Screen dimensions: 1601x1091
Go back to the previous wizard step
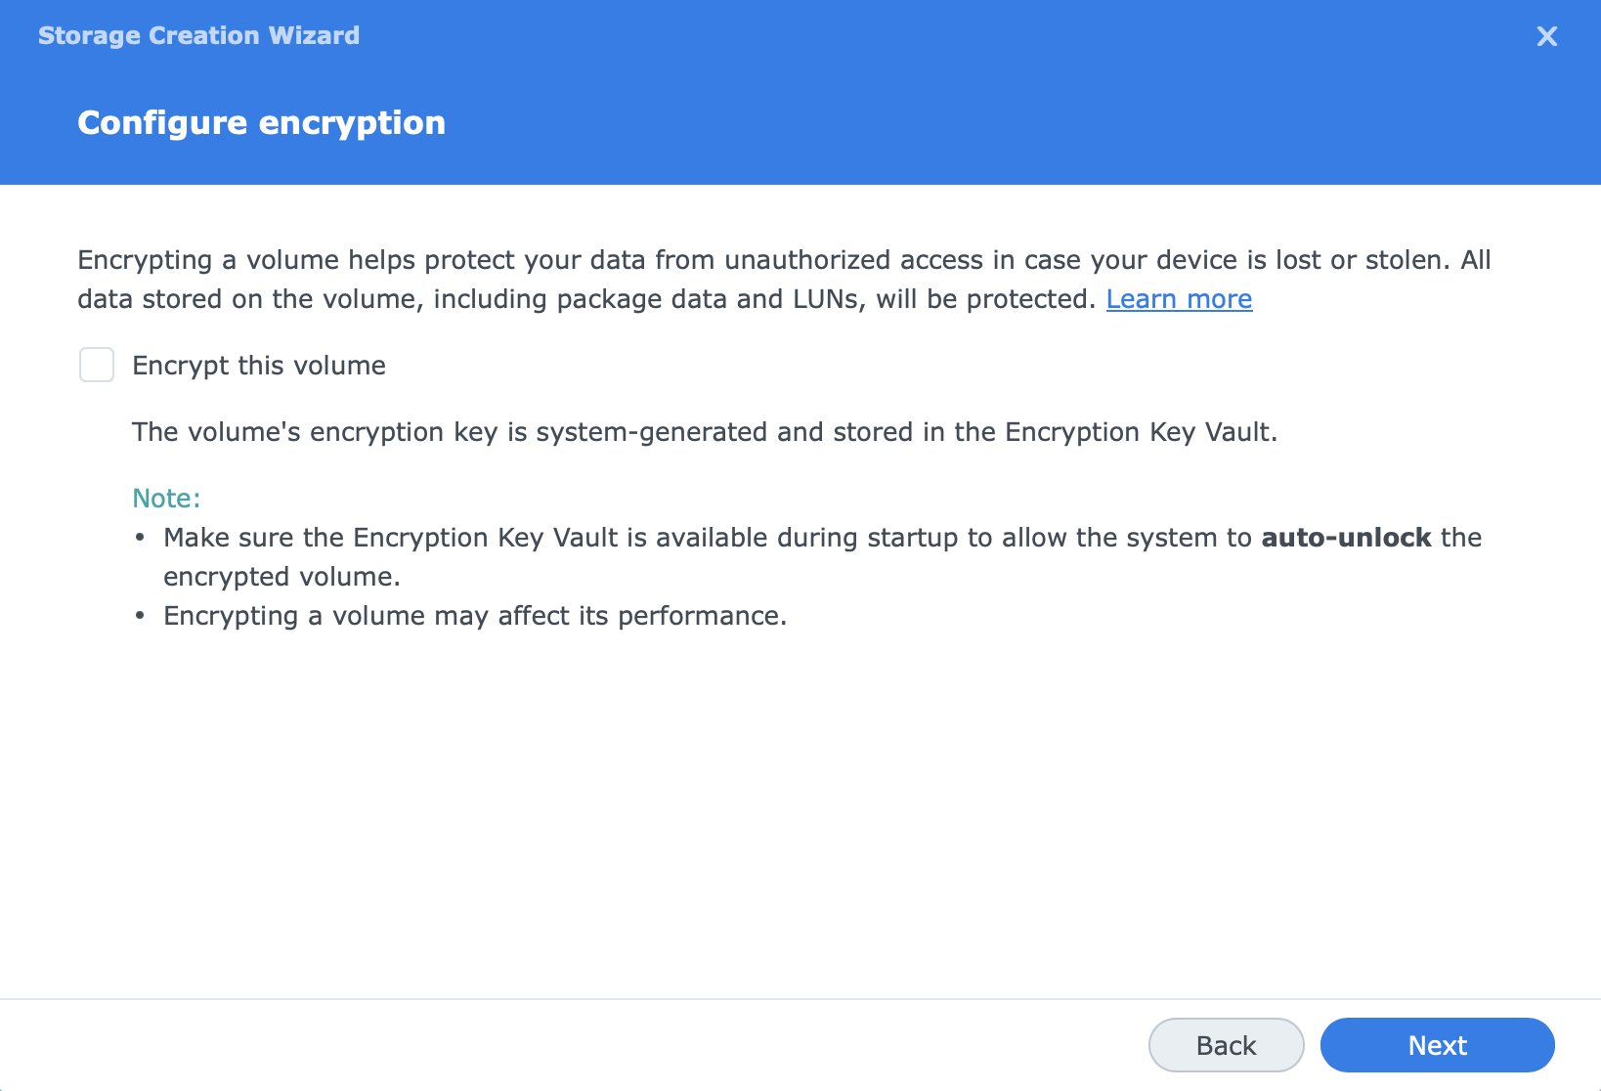pyautogui.click(x=1226, y=1044)
